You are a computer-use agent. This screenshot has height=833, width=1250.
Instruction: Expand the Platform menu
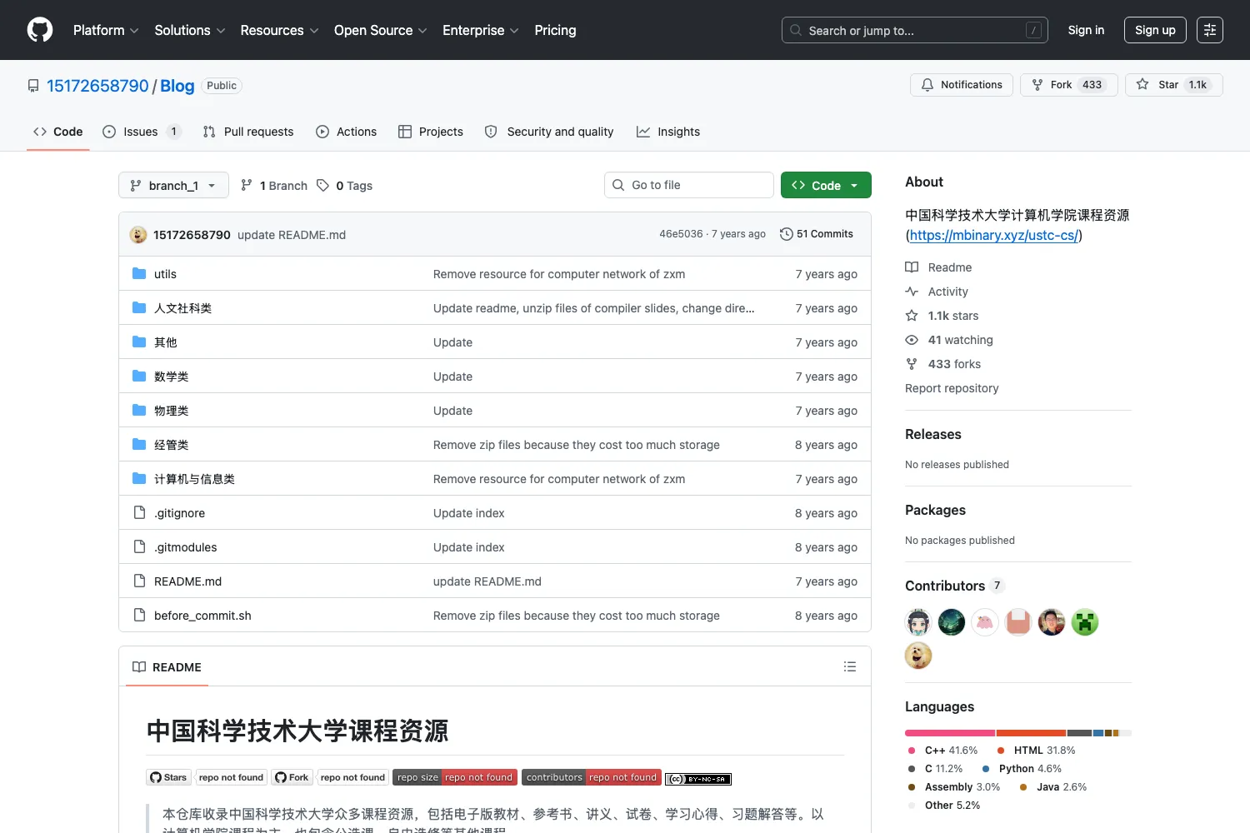[x=106, y=30]
